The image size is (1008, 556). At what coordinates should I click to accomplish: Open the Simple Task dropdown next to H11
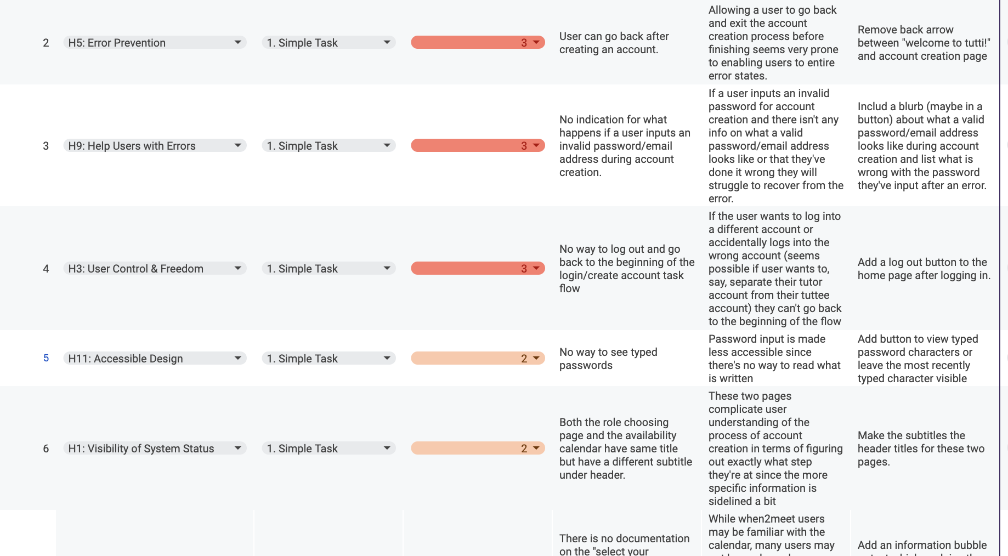[x=387, y=358]
